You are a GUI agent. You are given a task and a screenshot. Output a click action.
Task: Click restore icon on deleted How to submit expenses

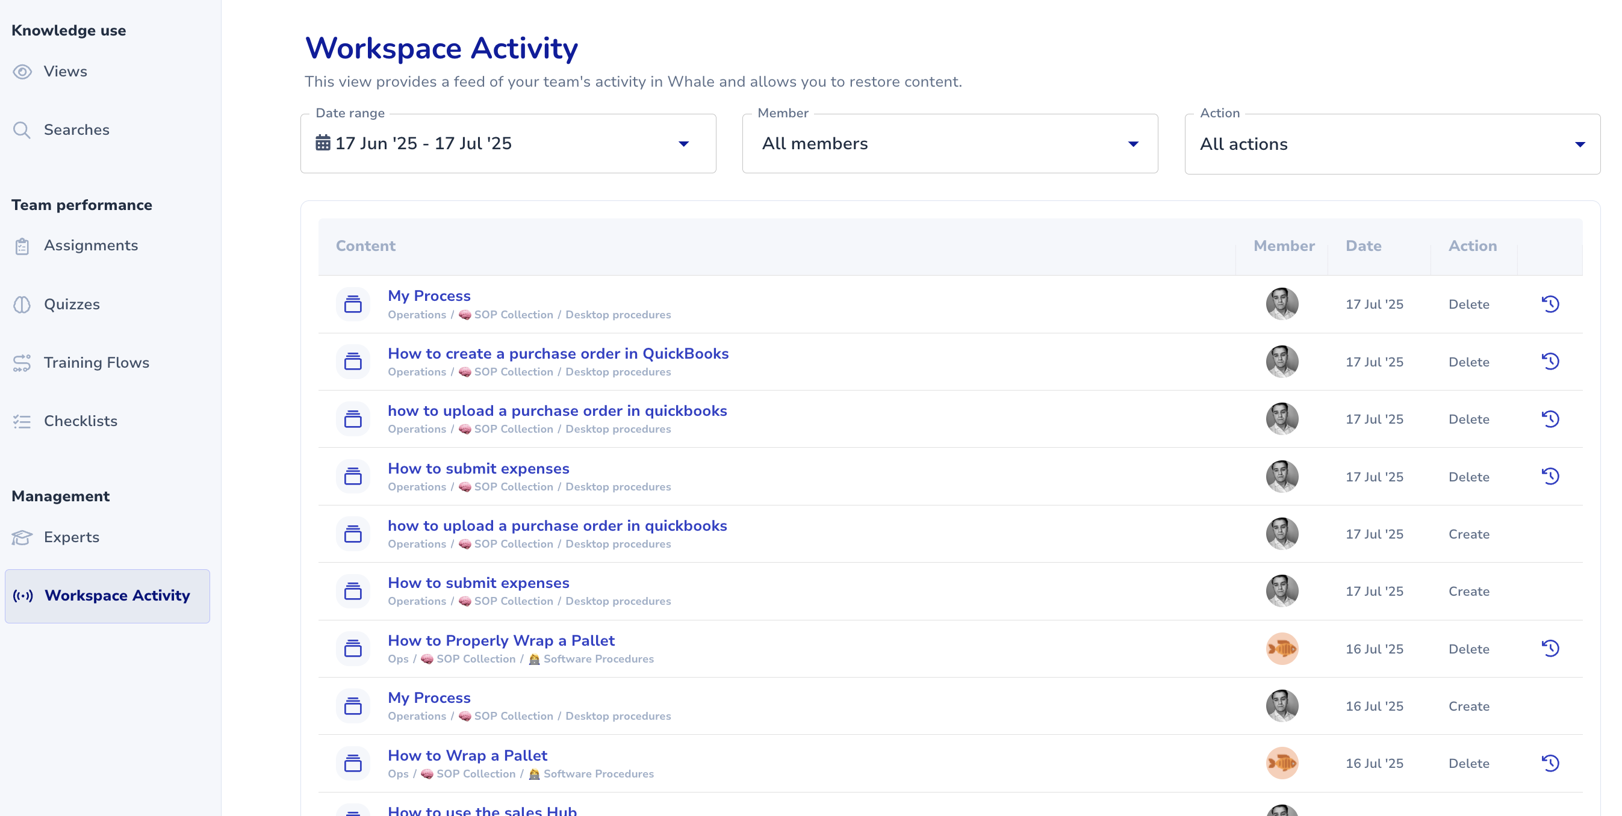[1550, 476]
